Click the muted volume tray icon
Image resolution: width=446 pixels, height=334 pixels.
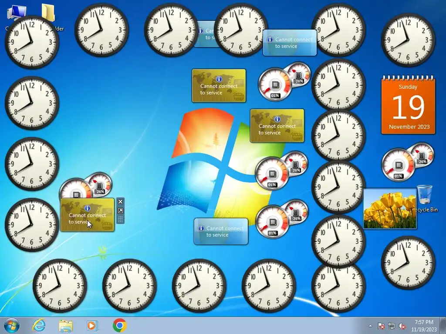[402, 326]
